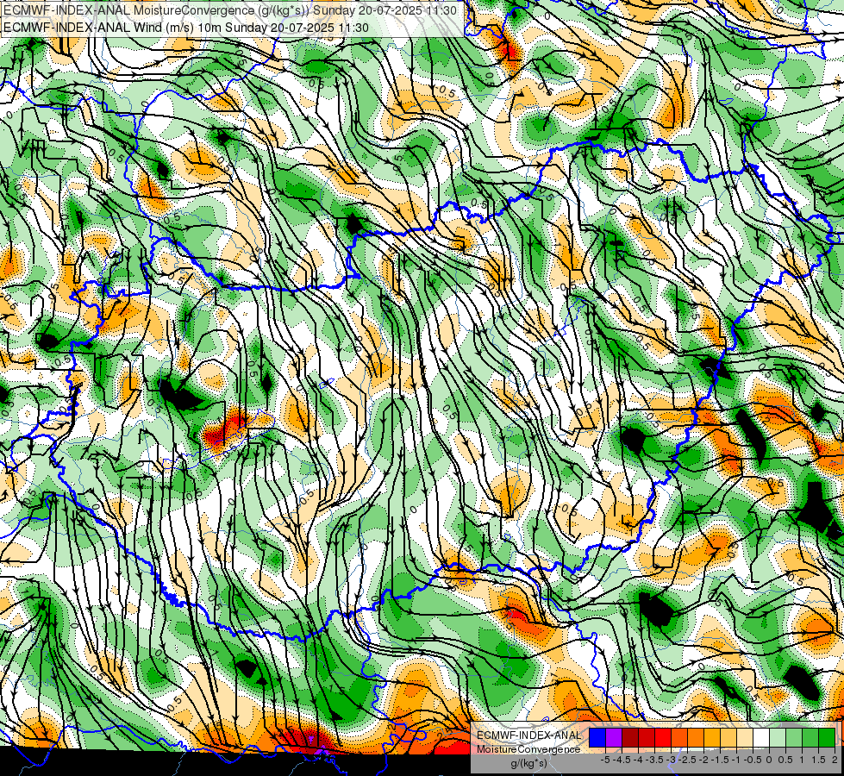Select the pale peach swatch for -1 to -0.5
Screen dimensions: 844x776
click(745, 738)
